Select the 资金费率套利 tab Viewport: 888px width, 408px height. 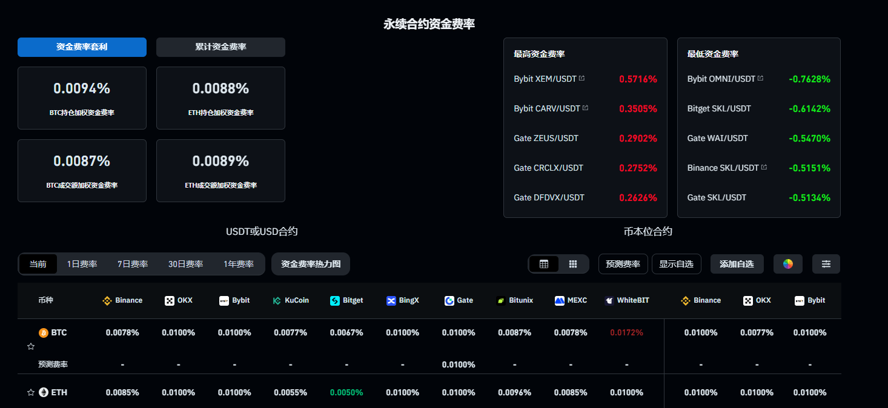(x=82, y=47)
